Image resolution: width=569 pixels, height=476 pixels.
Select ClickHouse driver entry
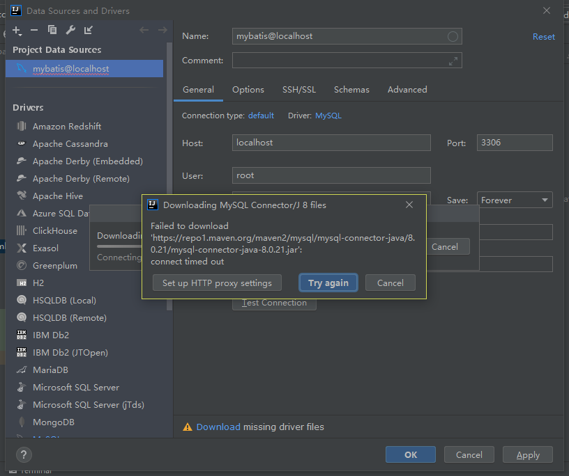point(55,231)
